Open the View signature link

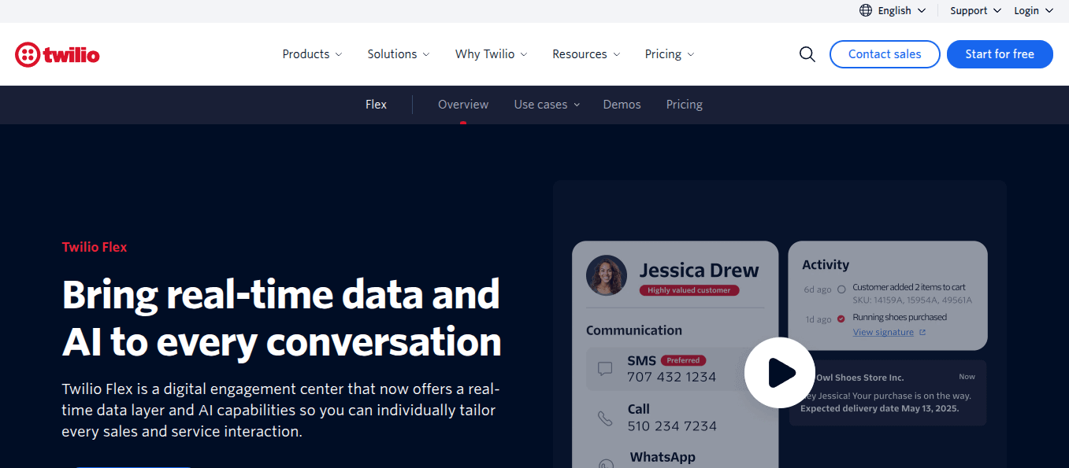click(883, 333)
